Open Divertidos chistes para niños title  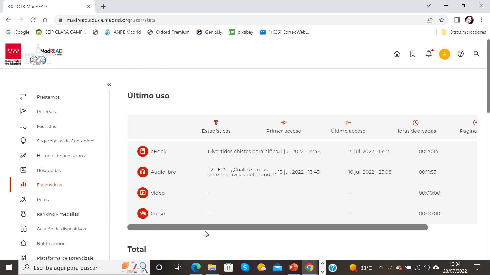242,151
